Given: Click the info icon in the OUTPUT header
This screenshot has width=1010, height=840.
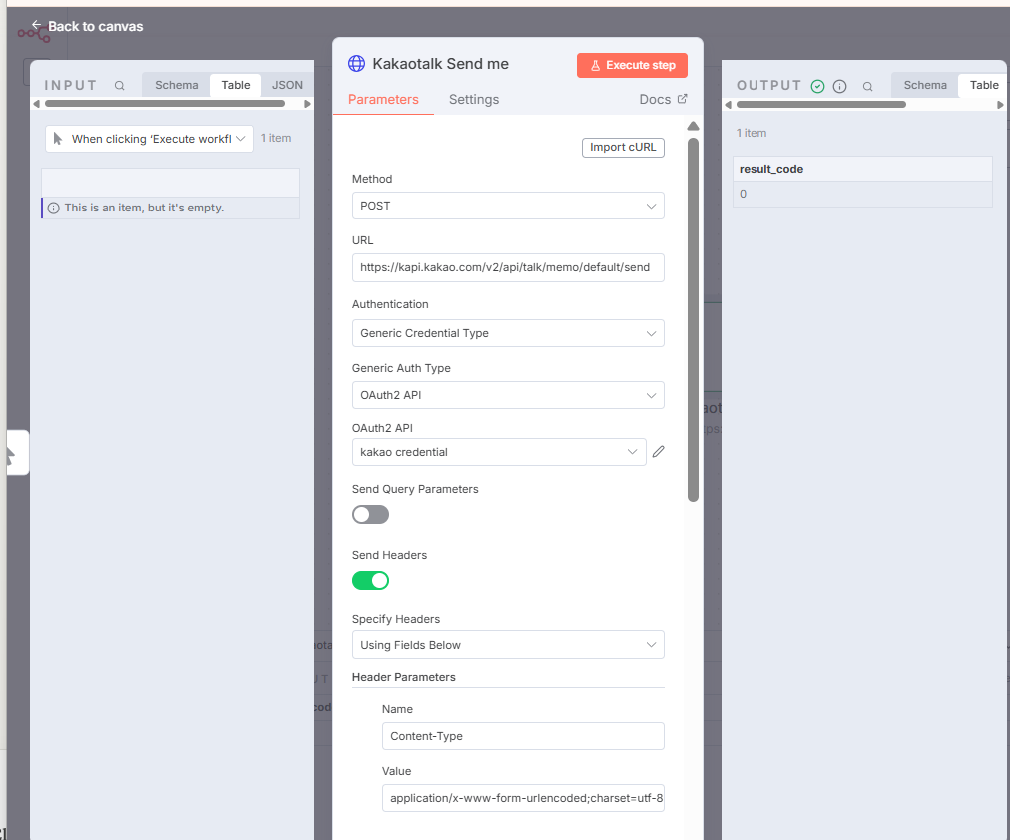Looking at the screenshot, I should click(839, 86).
